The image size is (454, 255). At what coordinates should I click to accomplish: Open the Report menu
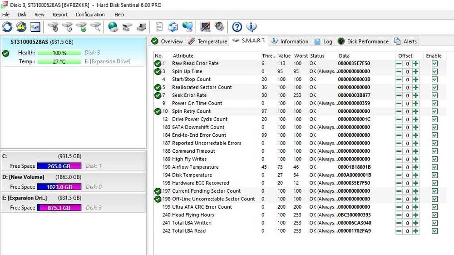tap(60, 15)
